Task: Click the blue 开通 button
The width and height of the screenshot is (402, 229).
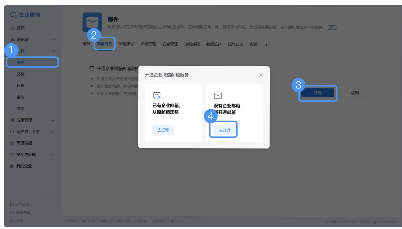Action: pyautogui.click(x=317, y=93)
